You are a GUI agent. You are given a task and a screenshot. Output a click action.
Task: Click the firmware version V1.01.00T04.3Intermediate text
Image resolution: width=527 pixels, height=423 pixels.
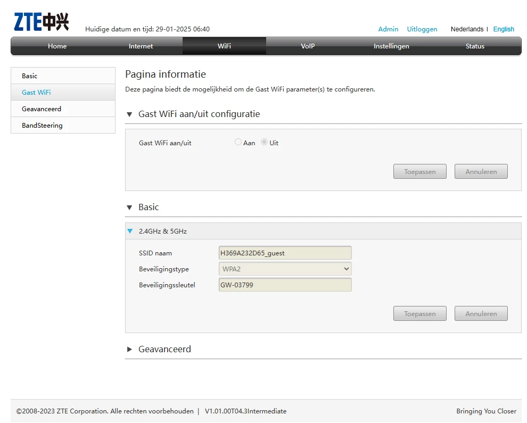pyautogui.click(x=246, y=411)
